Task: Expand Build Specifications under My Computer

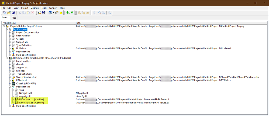Action: [10, 55]
